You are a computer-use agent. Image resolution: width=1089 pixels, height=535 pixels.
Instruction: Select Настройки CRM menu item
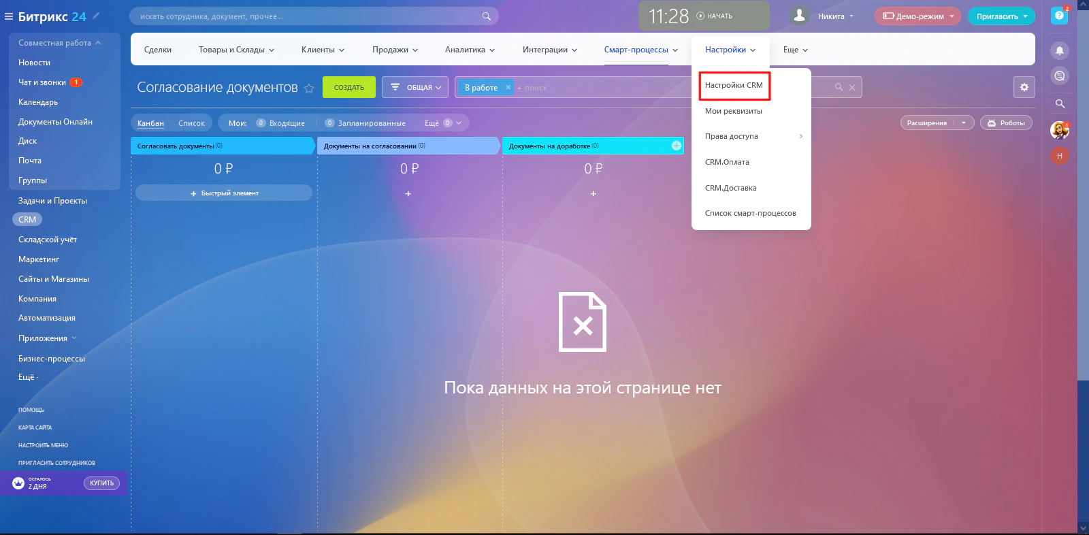click(x=734, y=85)
